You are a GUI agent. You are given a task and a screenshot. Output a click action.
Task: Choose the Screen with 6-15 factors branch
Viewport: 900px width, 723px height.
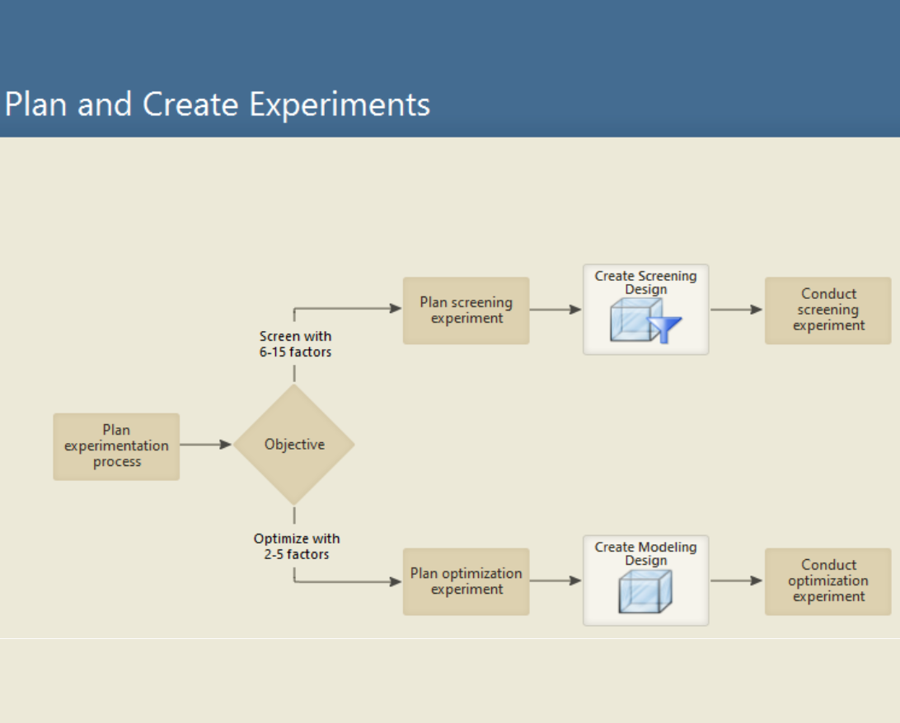coord(295,343)
